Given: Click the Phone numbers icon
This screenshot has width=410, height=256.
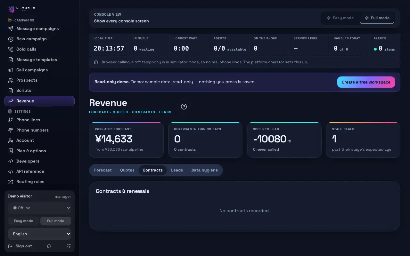Looking at the screenshot, I should point(11,130).
